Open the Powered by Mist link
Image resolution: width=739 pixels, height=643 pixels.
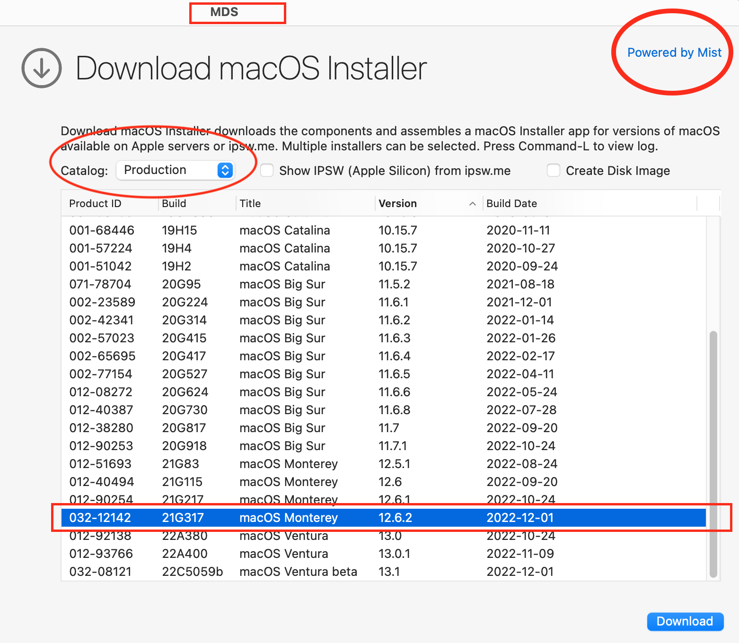(x=674, y=52)
